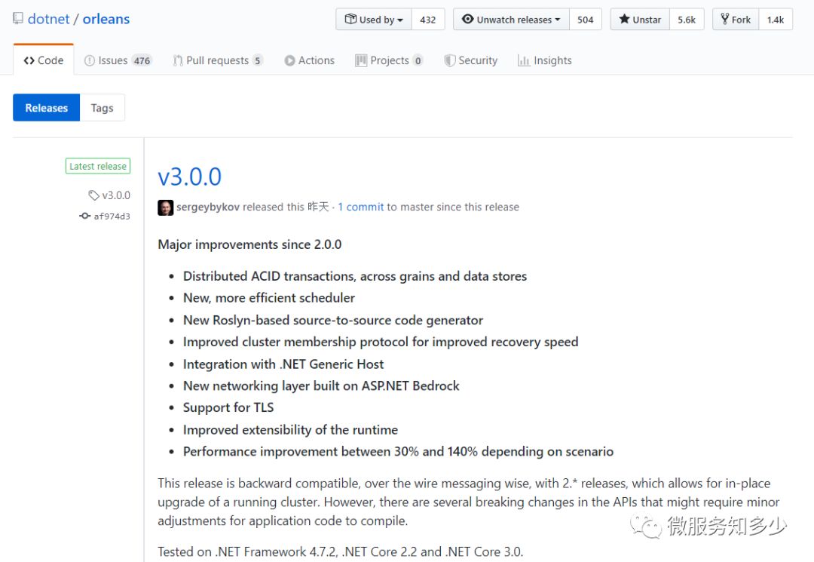Click sergeybykov's avatar image

[166, 207]
